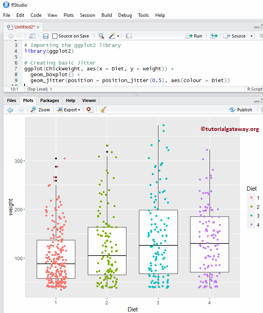Close the Untitled2 script tab
Screen dimensions: 263x313
click(x=38, y=27)
